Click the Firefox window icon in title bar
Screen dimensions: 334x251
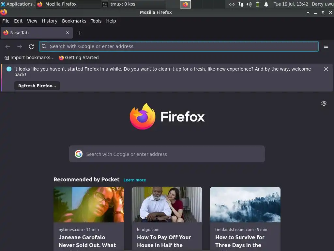[x=4, y=12]
